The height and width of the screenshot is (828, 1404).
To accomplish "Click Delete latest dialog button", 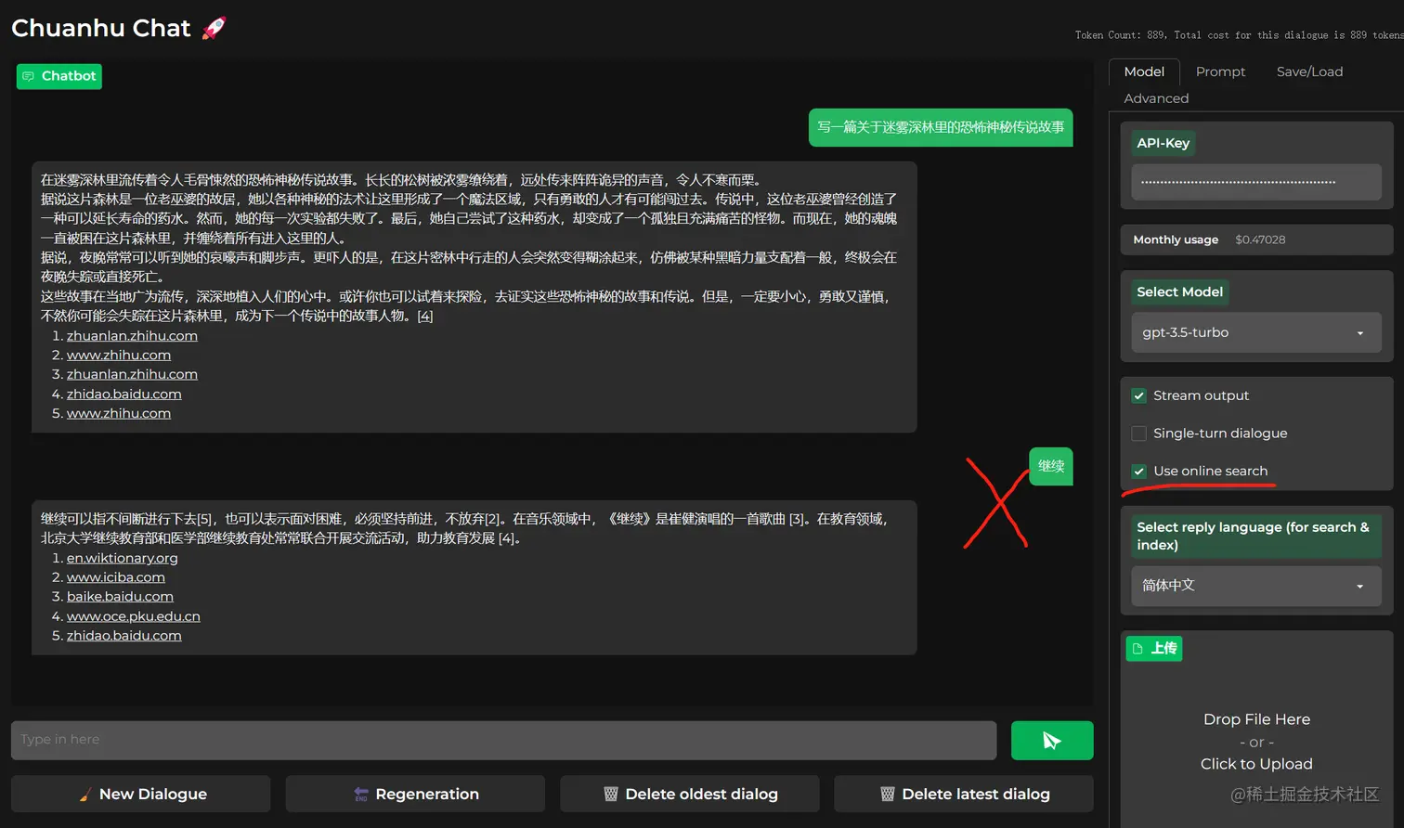I will [x=964, y=795].
